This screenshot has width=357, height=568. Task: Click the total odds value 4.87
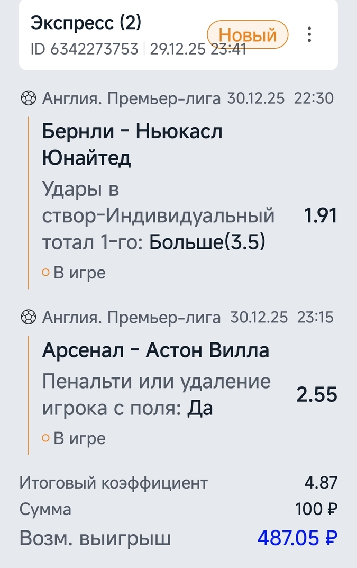(x=321, y=483)
